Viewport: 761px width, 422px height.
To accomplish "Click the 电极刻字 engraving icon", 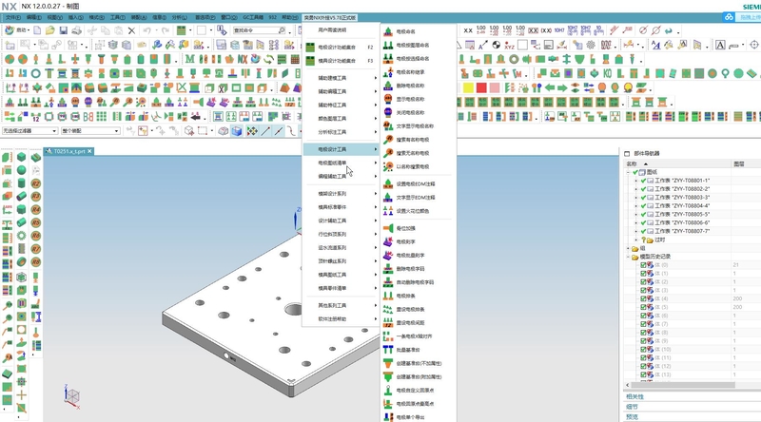I will [x=388, y=241].
